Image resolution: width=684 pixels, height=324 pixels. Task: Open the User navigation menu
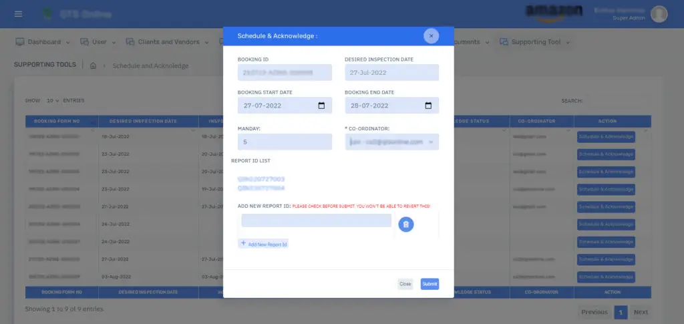click(x=98, y=42)
